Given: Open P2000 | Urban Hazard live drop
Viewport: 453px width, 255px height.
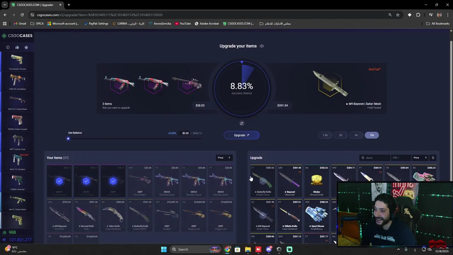Looking at the screenshot, I should coord(17,122).
